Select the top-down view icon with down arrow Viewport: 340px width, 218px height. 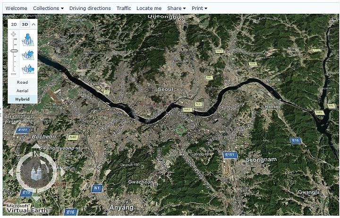coord(28,40)
